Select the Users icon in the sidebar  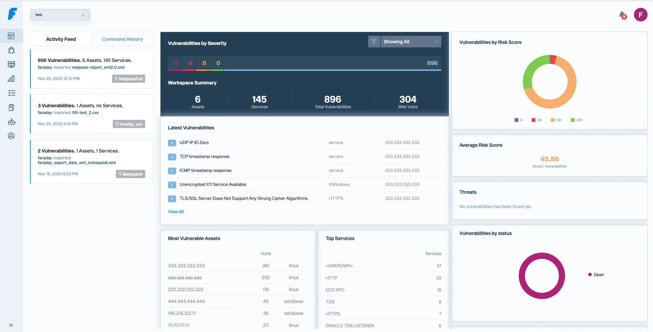pyautogui.click(x=12, y=136)
